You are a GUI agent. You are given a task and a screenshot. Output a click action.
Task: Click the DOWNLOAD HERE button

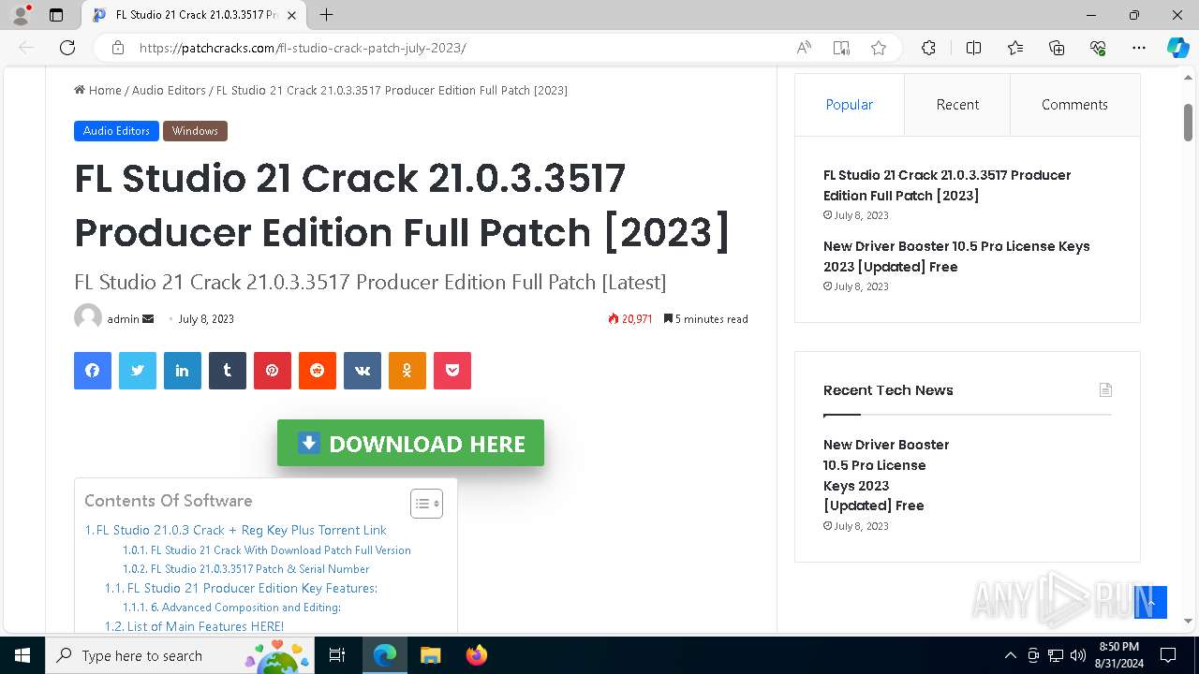pos(410,443)
